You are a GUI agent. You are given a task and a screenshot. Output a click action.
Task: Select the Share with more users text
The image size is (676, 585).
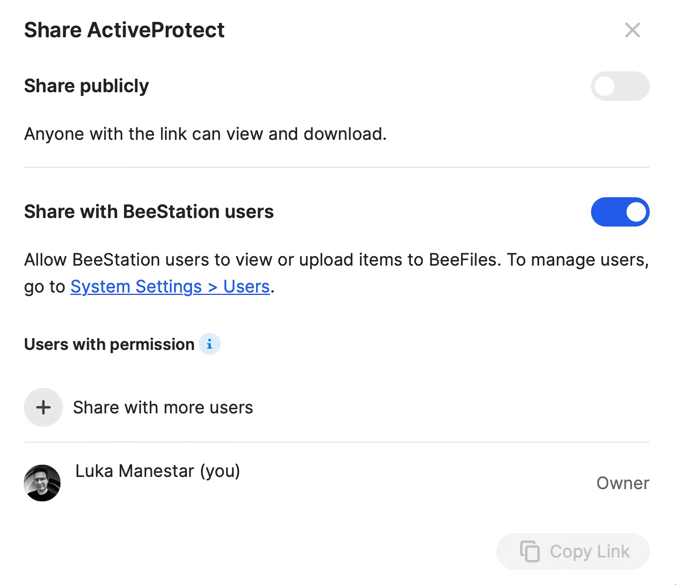pyautogui.click(x=163, y=407)
